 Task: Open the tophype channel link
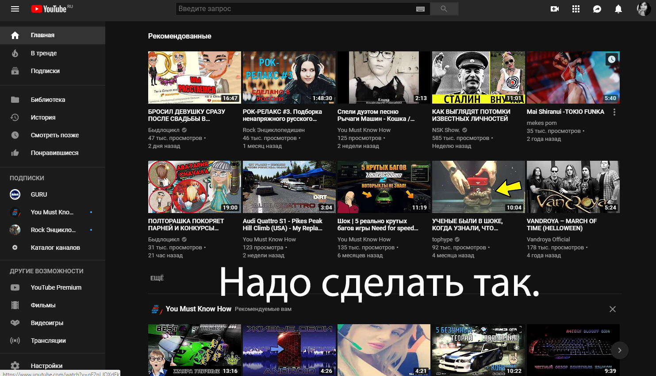(442, 240)
